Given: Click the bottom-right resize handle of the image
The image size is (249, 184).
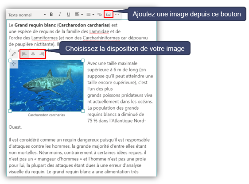Looking at the screenshot, I should (x=83, y=111).
